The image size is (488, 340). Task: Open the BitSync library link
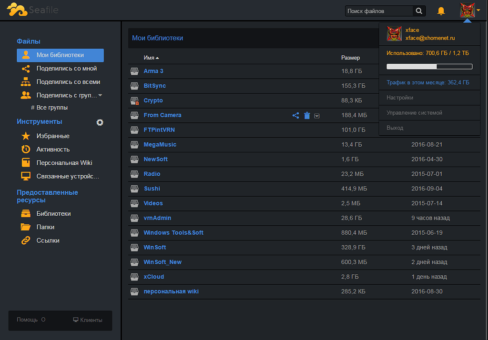(155, 86)
